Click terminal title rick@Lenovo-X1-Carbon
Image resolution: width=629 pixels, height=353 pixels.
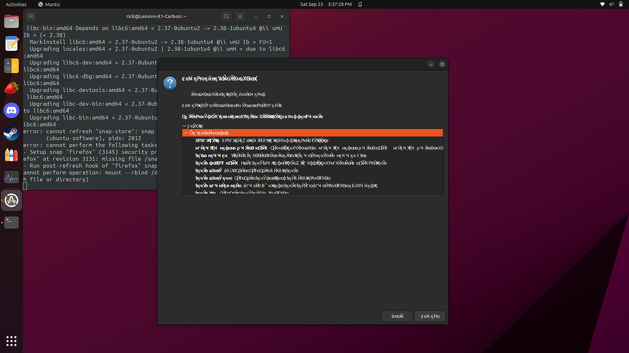(156, 17)
